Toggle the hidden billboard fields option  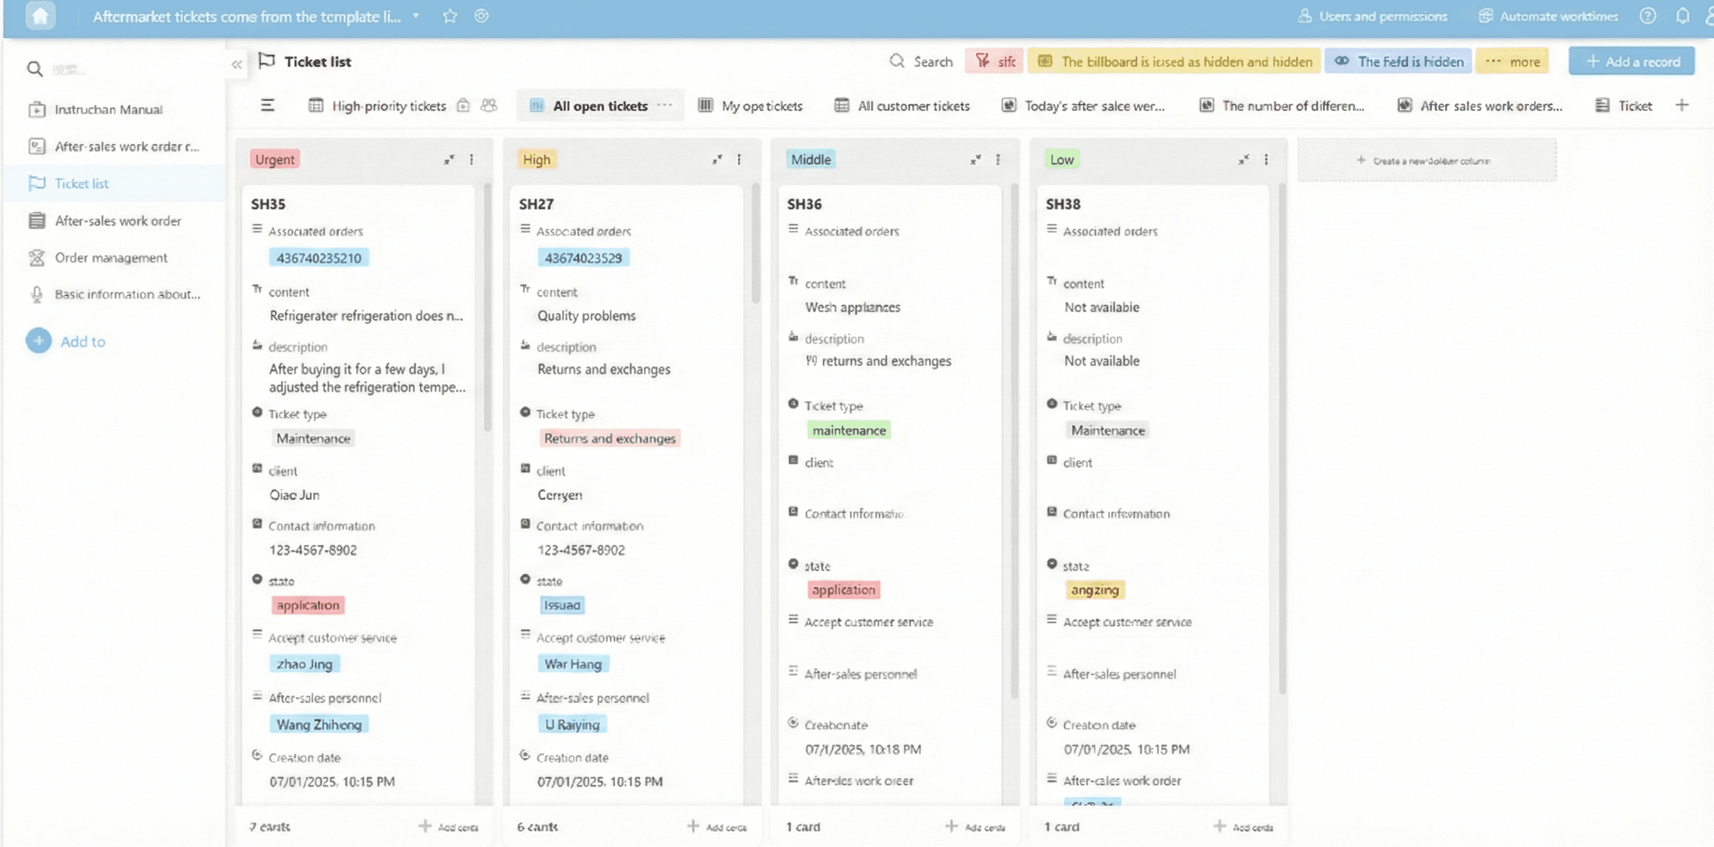1174,61
